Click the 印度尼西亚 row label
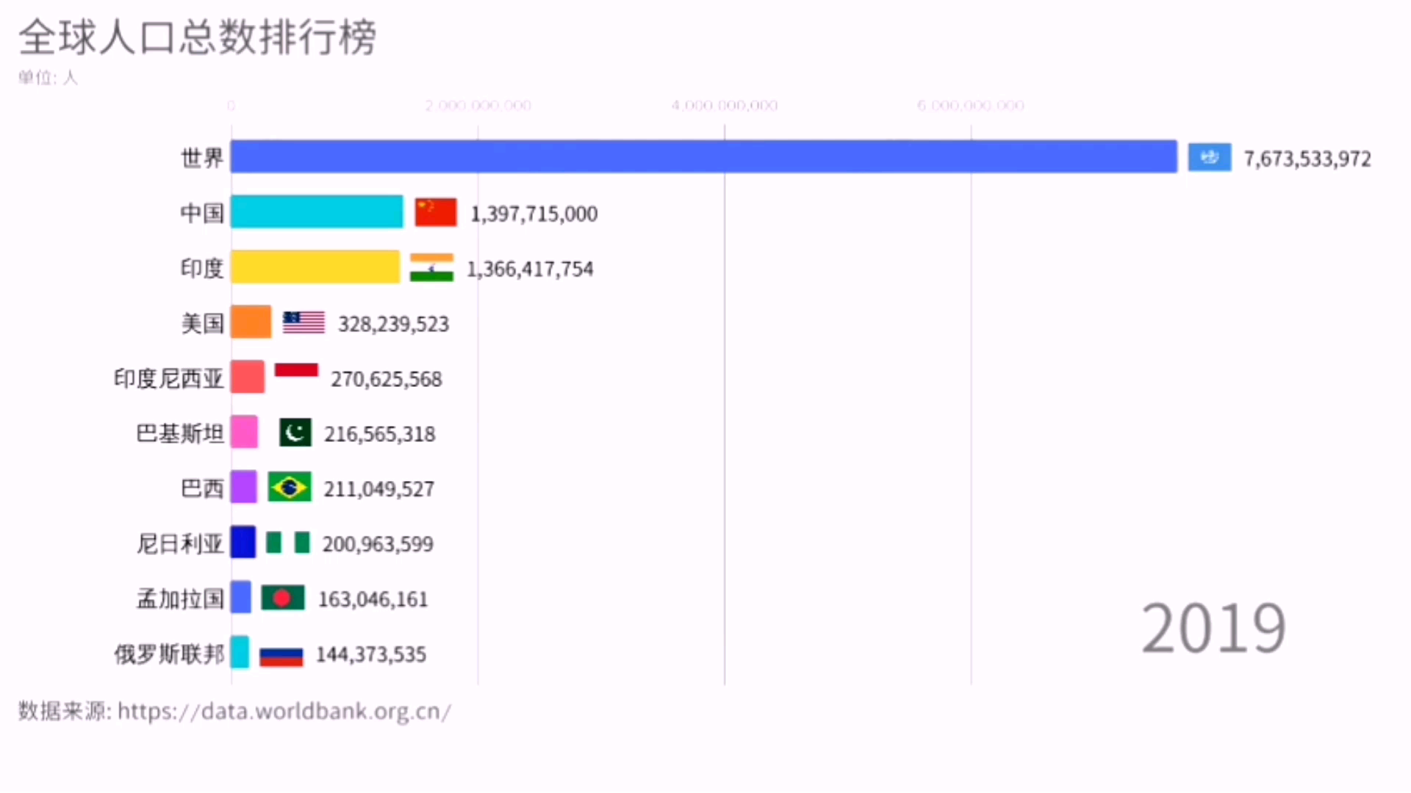This screenshot has width=1411, height=793. click(169, 377)
